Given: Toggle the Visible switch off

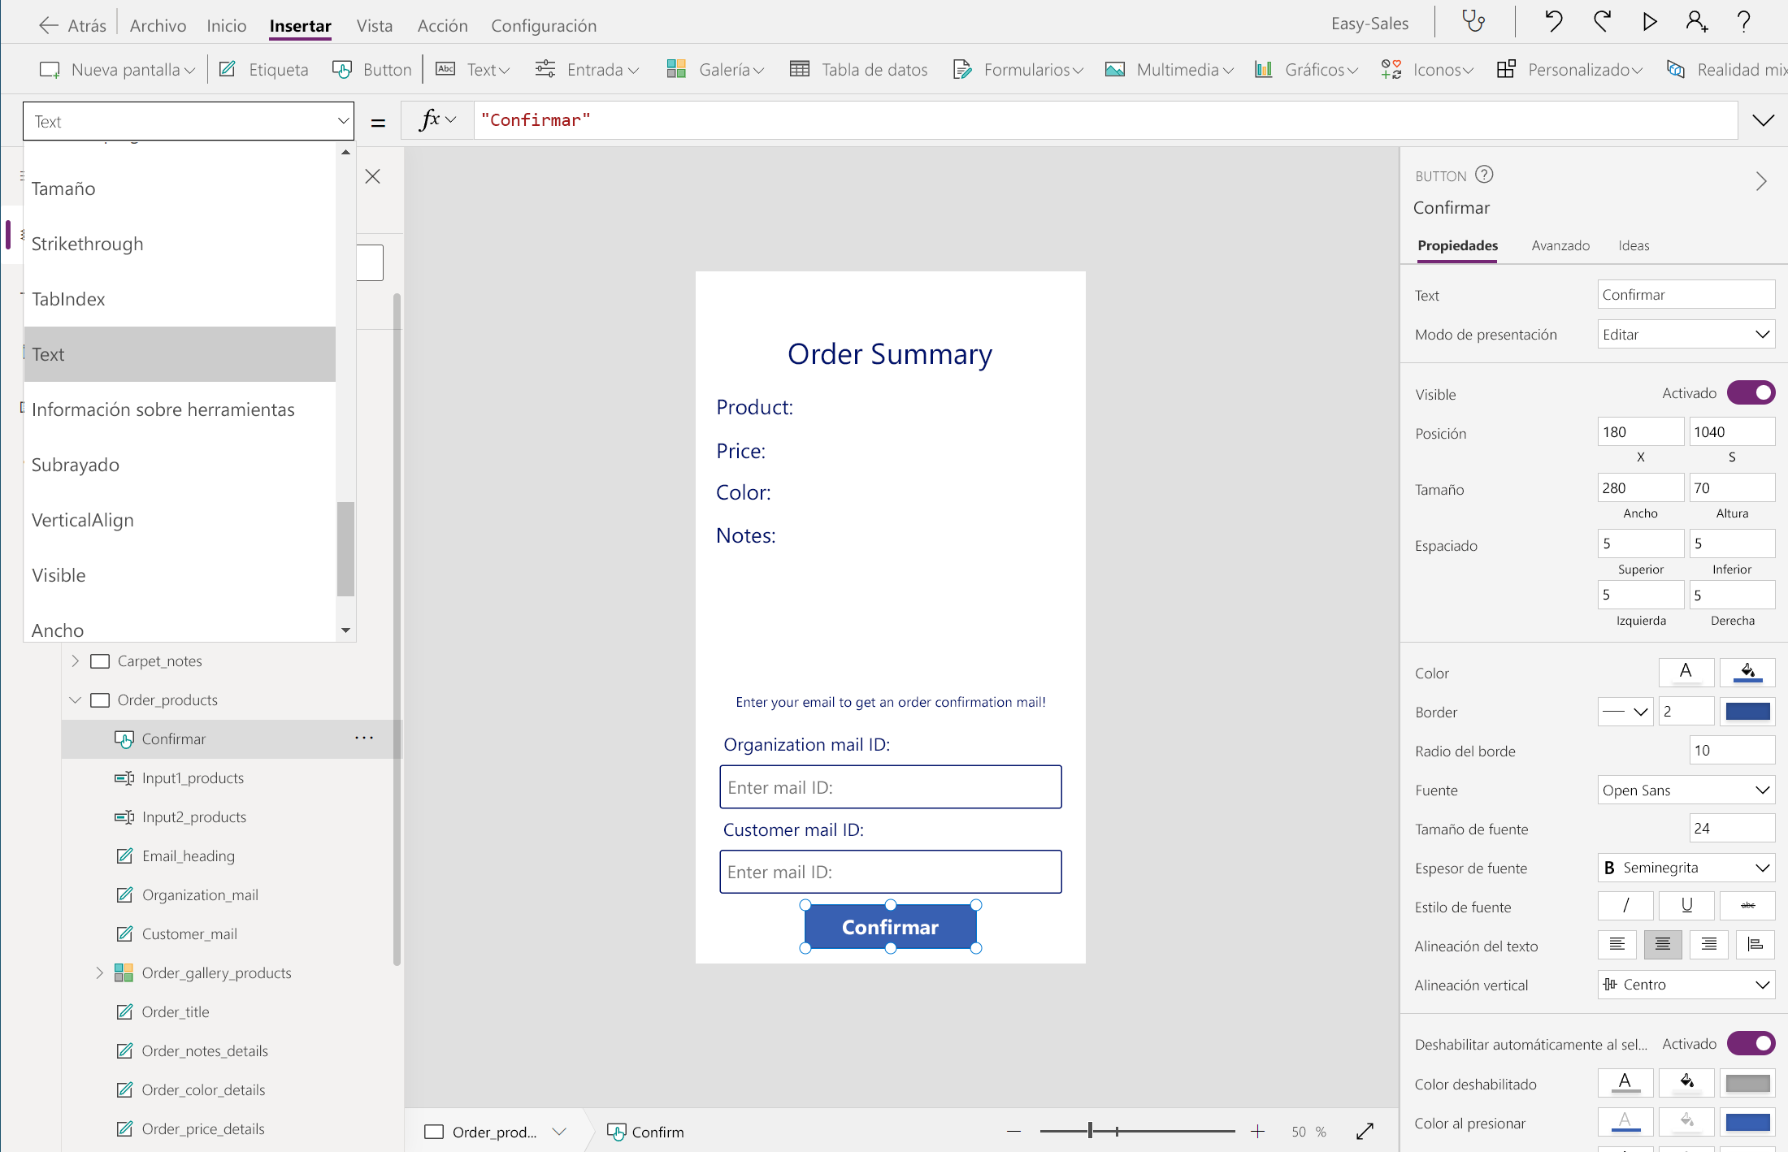Looking at the screenshot, I should [1751, 393].
